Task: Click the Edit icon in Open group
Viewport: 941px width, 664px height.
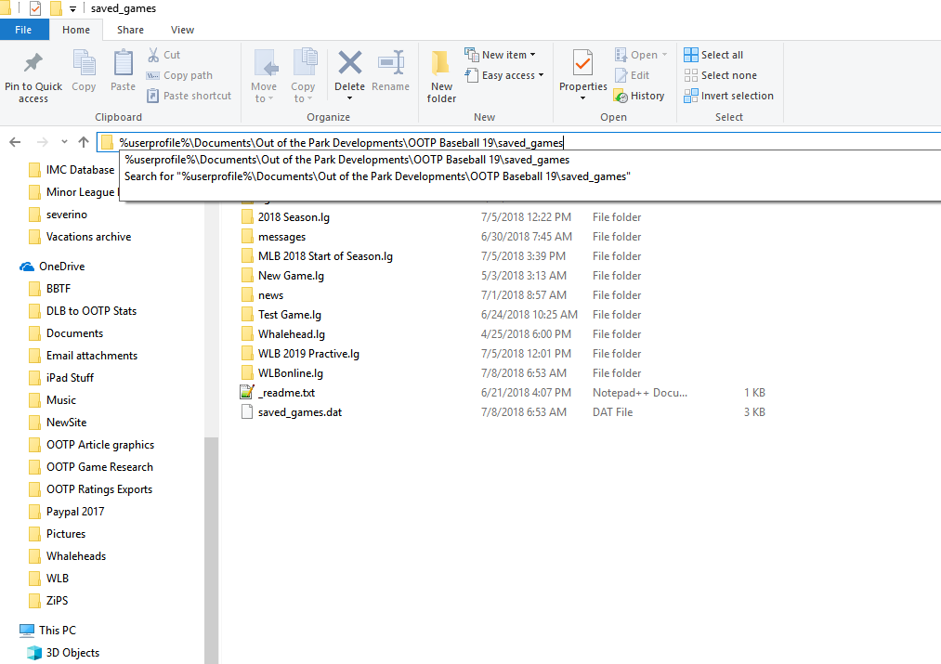Action: [x=621, y=75]
